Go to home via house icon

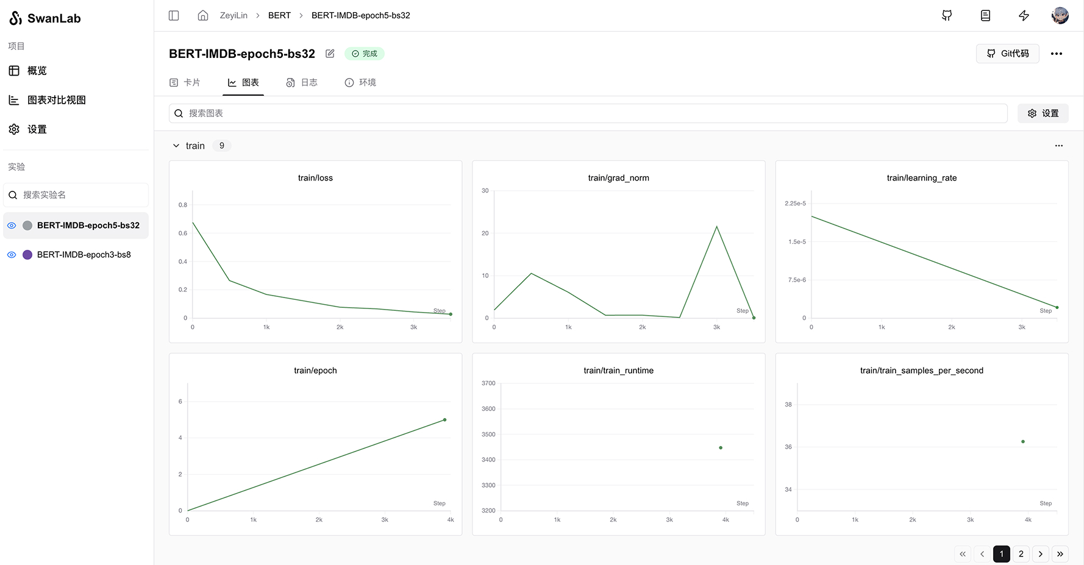coord(203,15)
